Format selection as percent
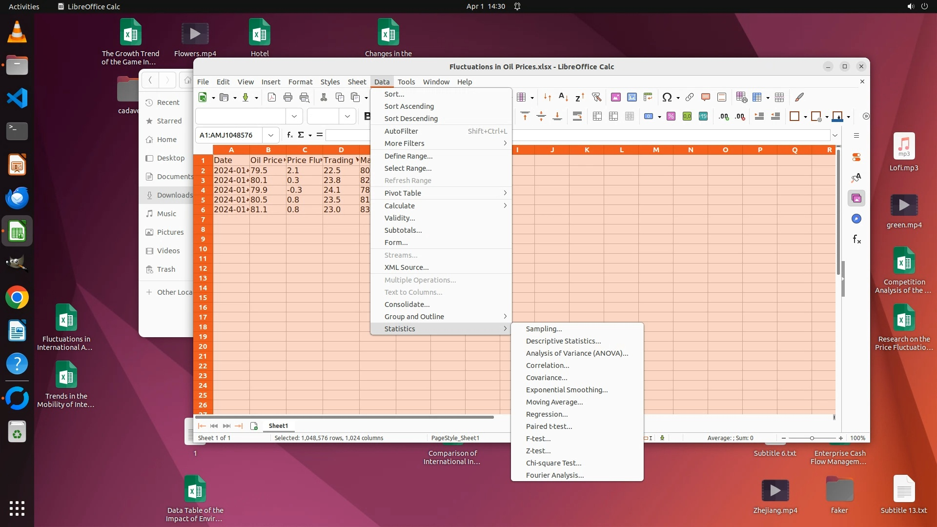The width and height of the screenshot is (937, 527). tap(671, 116)
